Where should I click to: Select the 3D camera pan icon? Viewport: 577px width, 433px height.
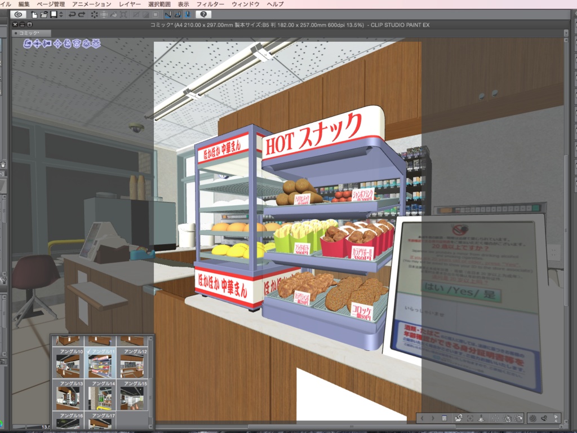click(x=37, y=44)
